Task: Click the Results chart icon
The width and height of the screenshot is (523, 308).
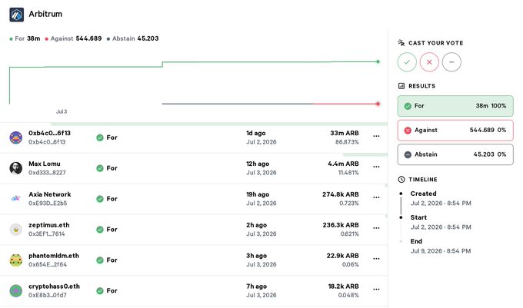Action: point(401,86)
